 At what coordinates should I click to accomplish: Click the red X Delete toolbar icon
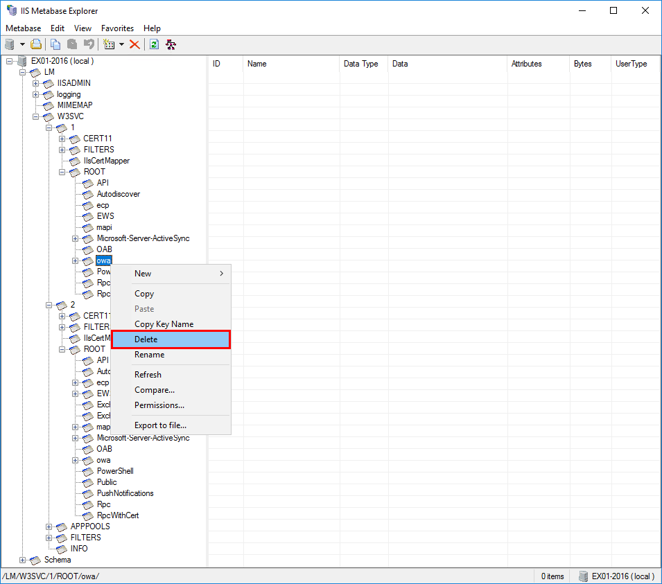pos(134,44)
